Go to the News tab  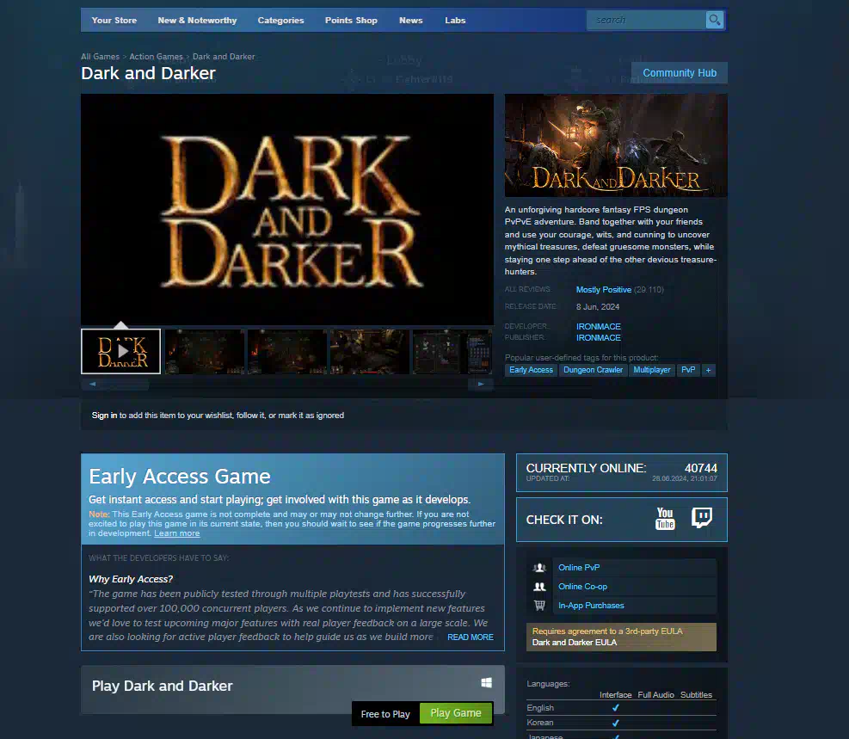coord(411,20)
